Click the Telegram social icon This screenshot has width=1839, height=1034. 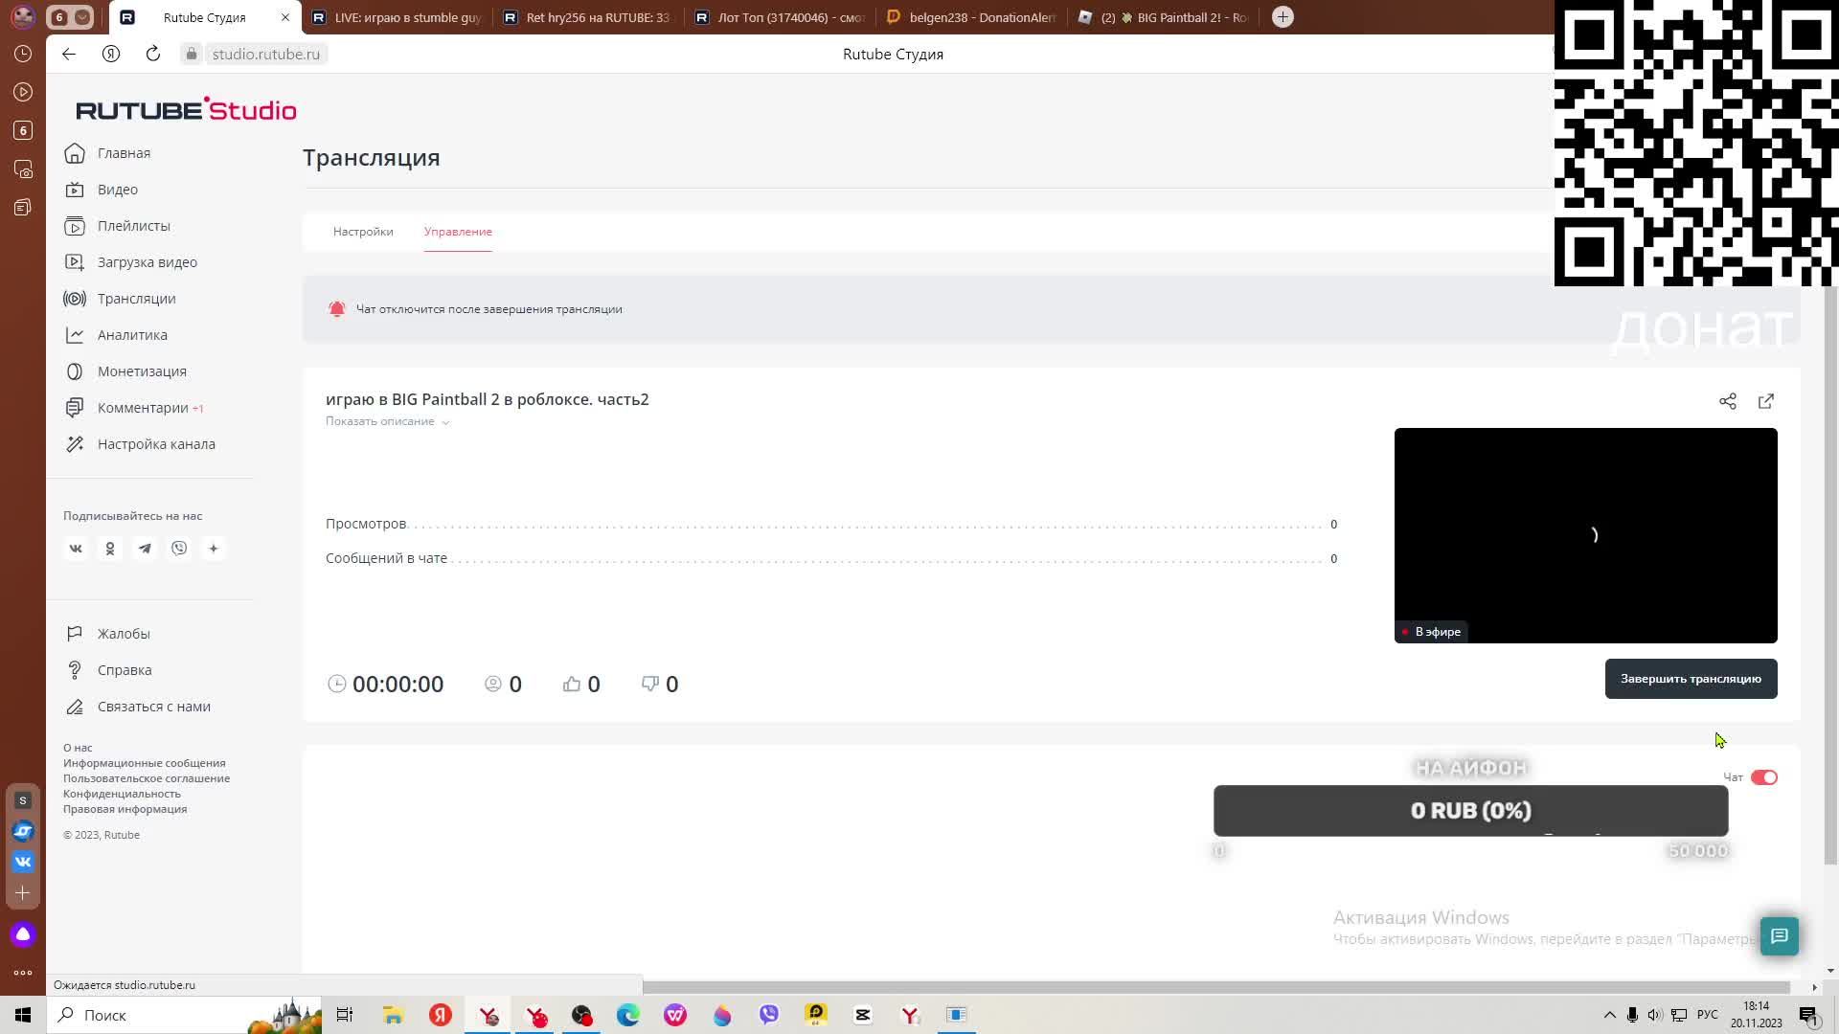[x=145, y=549]
